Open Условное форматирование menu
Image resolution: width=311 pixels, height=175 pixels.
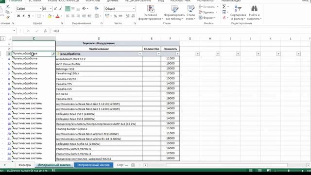pyautogui.click(x=150, y=13)
